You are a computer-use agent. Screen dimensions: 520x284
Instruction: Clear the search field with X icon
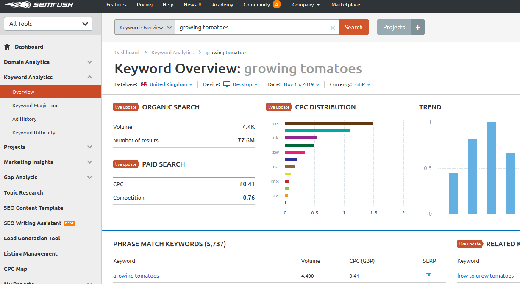(333, 28)
